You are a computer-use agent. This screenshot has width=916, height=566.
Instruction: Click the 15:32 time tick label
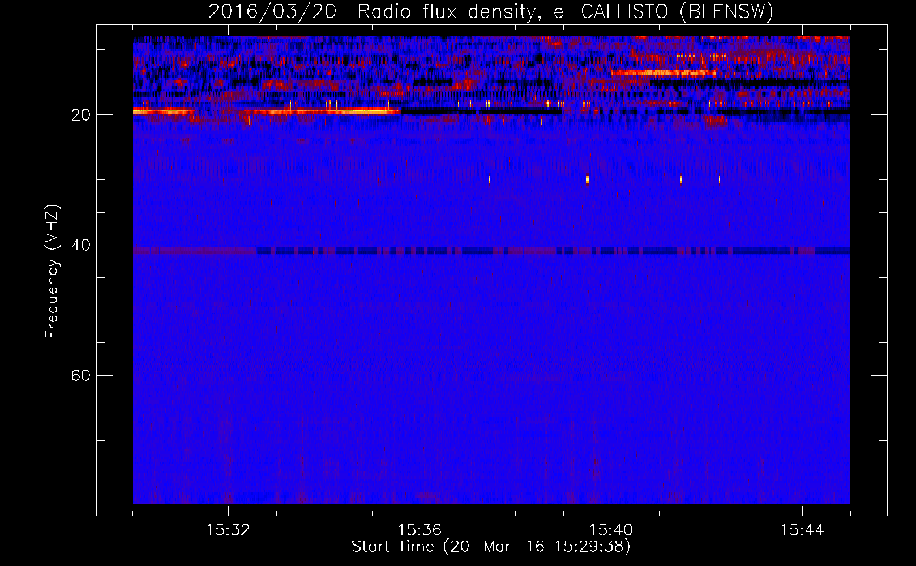pyautogui.click(x=228, y=530)
